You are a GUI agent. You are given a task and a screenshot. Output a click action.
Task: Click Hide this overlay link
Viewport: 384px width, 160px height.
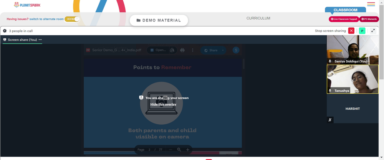[163, 104]
